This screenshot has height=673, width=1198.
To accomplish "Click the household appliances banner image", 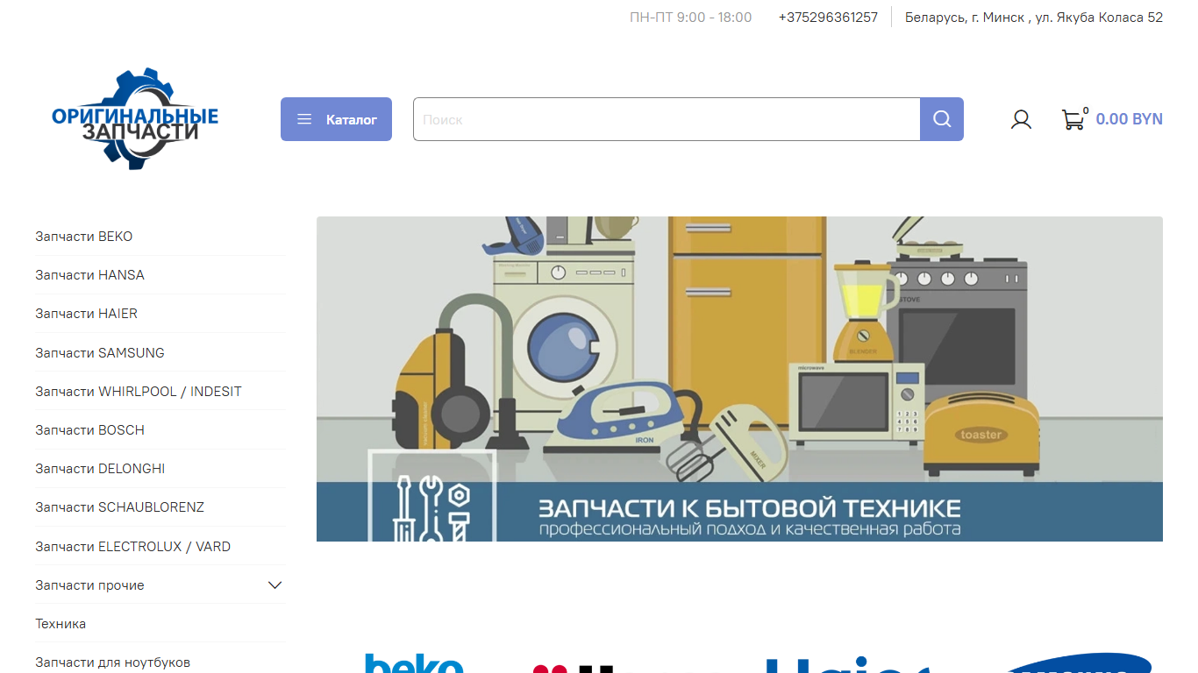I will [x=739, y=379].
